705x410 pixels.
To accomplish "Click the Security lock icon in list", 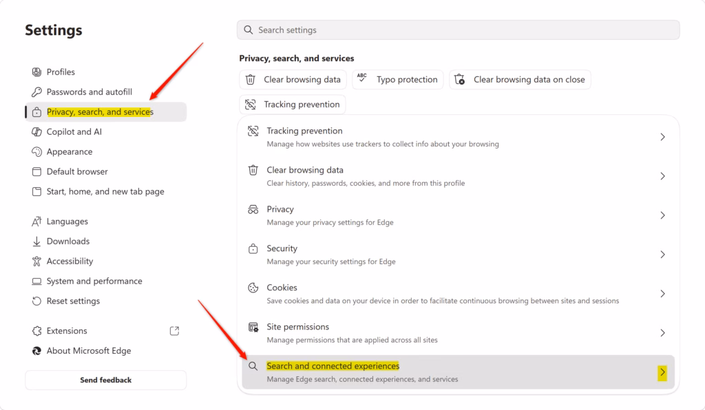I will click(x=253, y=249).
